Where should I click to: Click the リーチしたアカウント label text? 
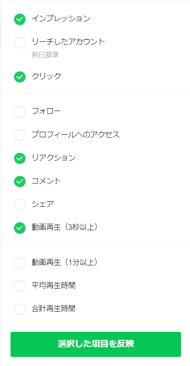point(69,42)
